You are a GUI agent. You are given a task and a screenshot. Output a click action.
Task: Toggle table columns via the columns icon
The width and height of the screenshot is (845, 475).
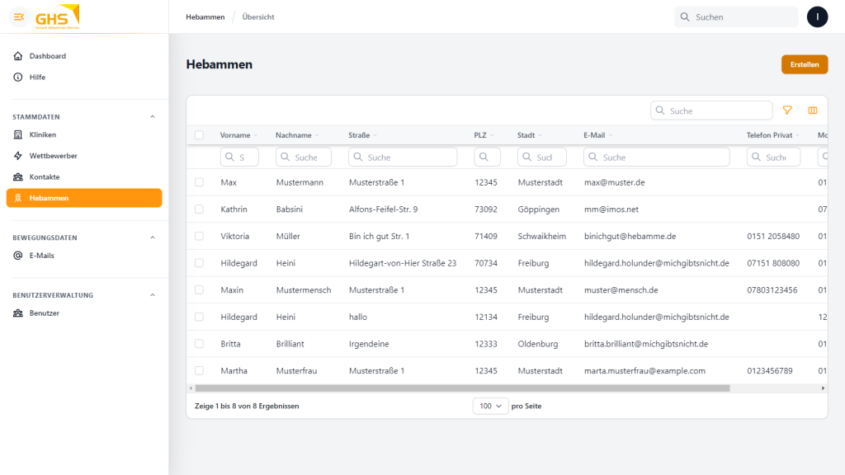coord(813,111)
